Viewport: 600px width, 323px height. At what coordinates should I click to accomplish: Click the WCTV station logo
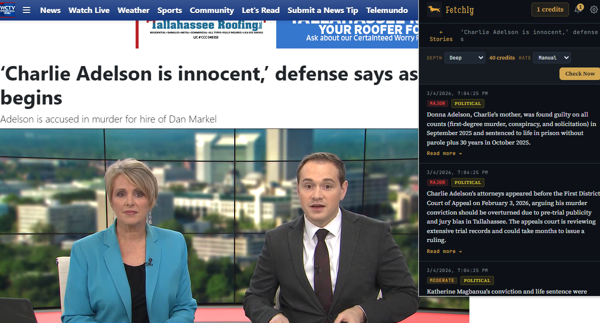(x=8, y=10)
